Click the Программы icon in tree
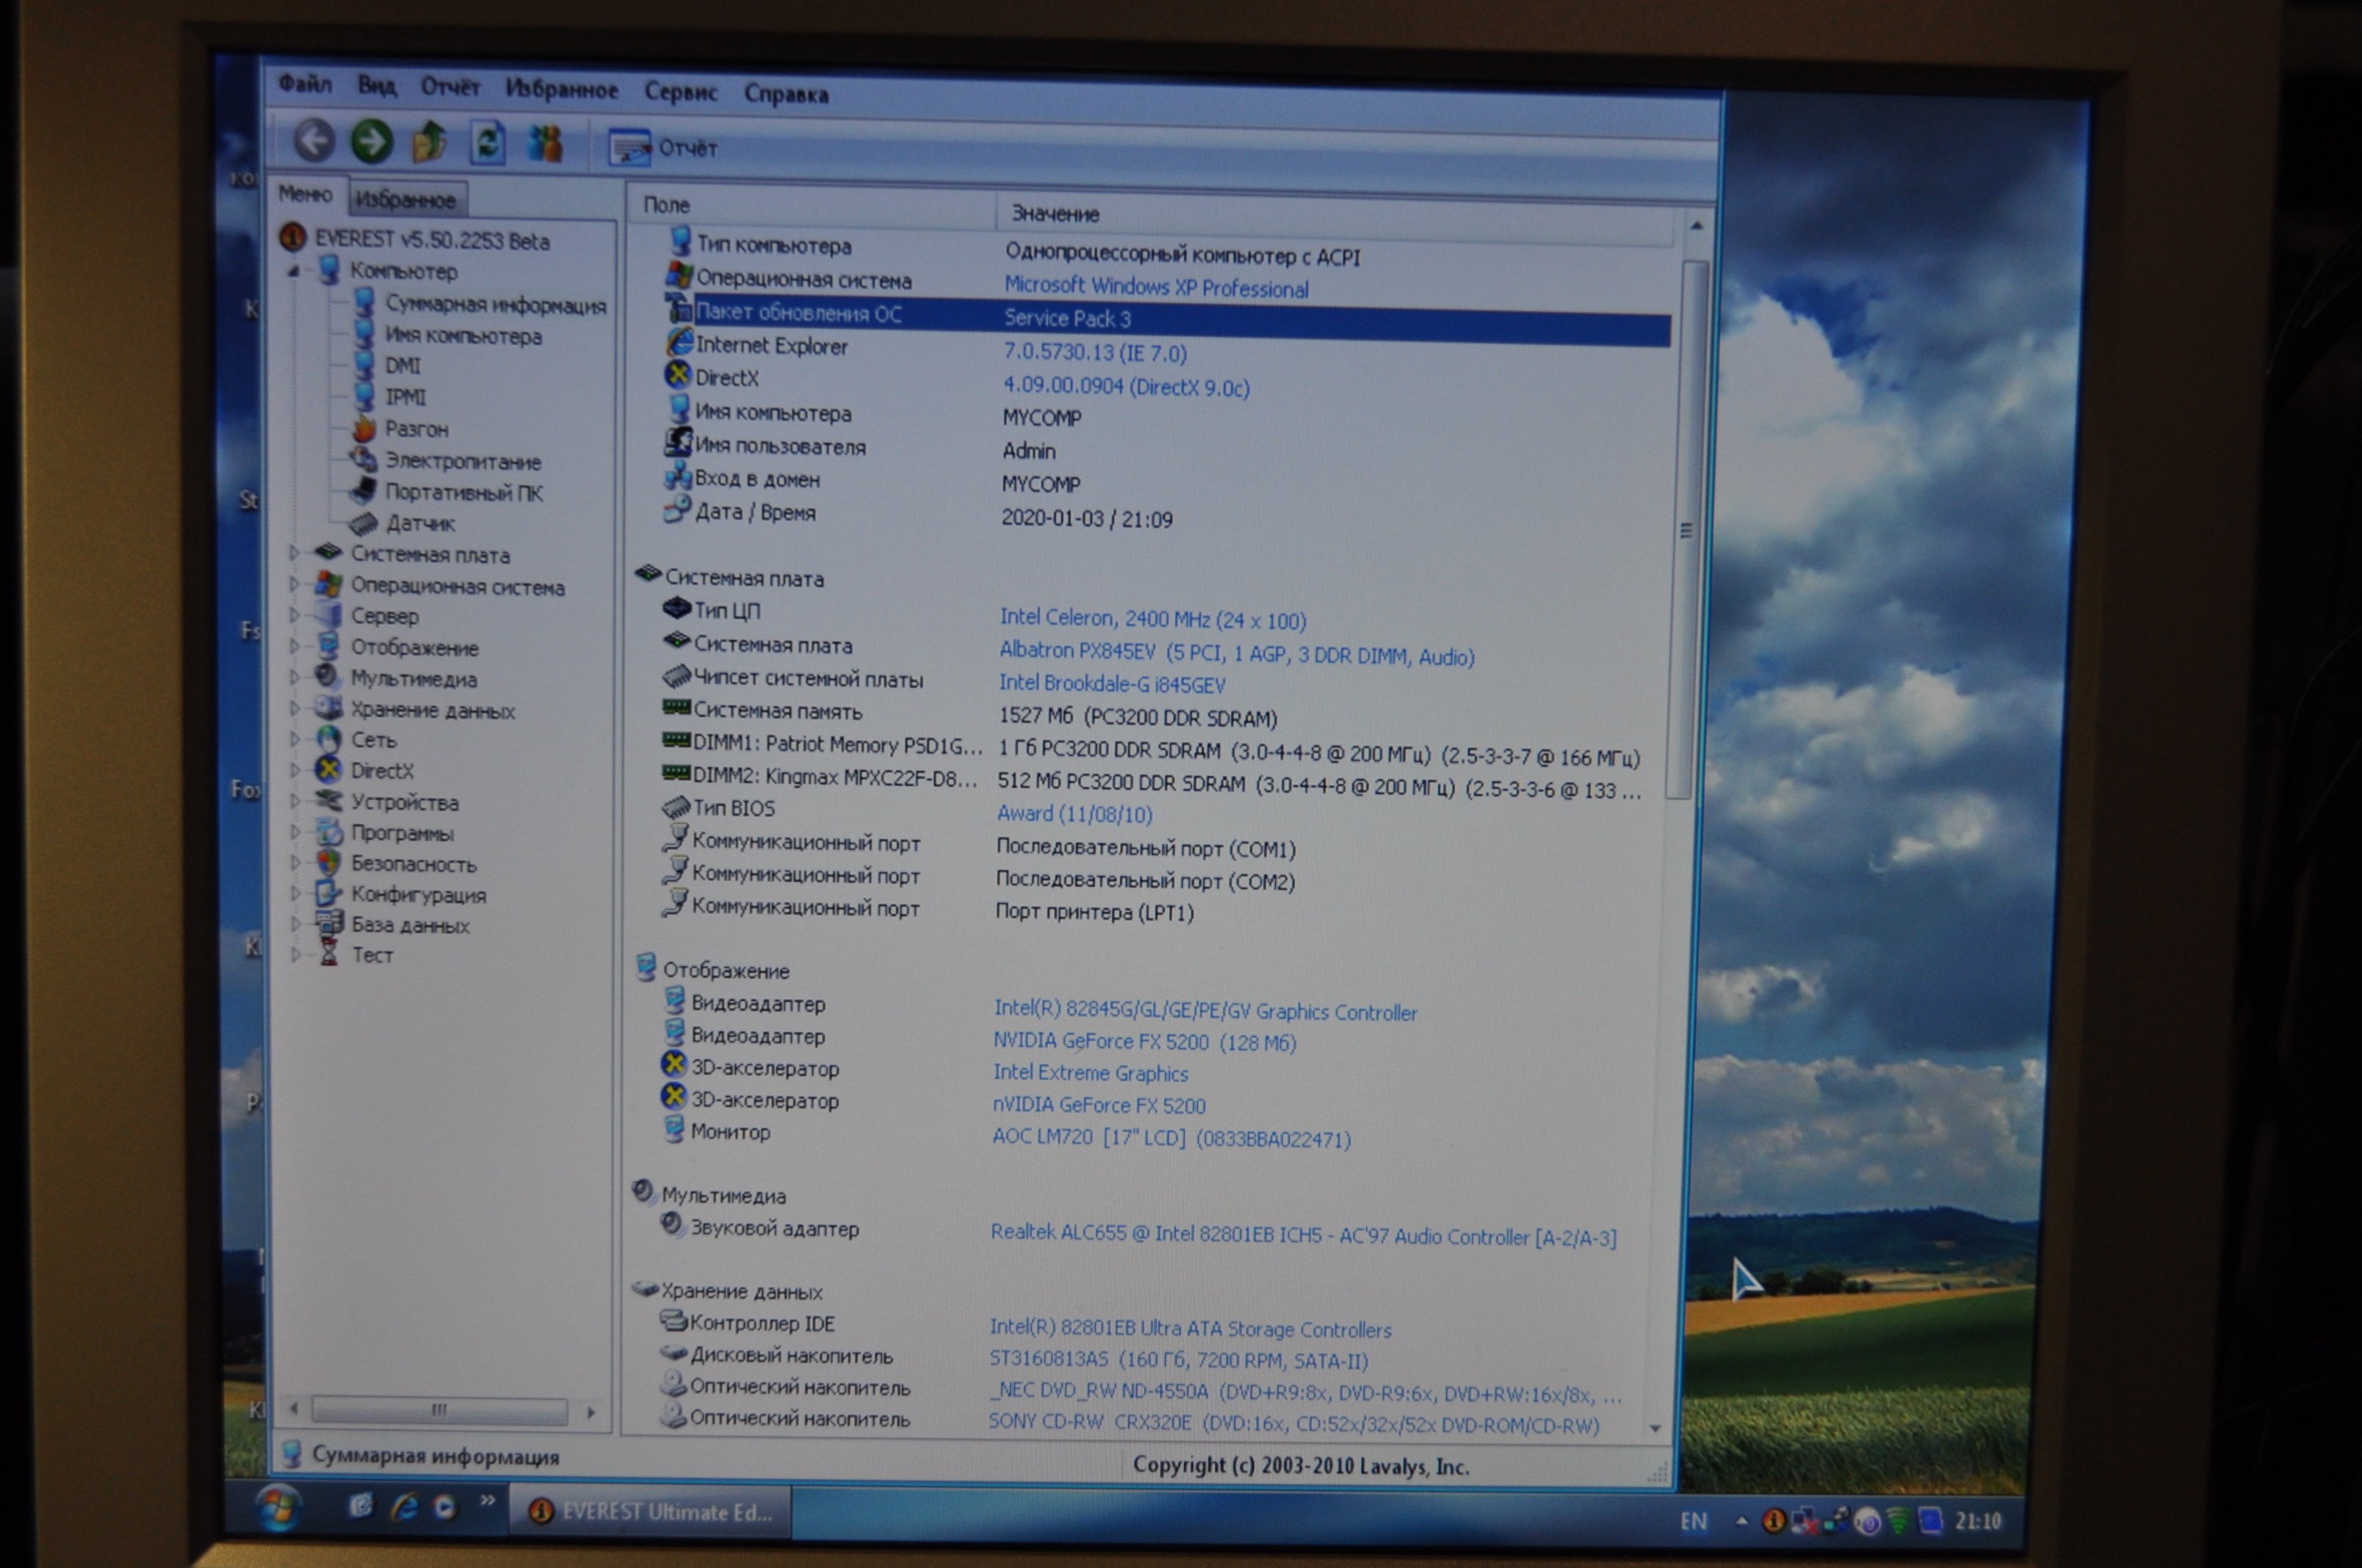 pos(328,832)
